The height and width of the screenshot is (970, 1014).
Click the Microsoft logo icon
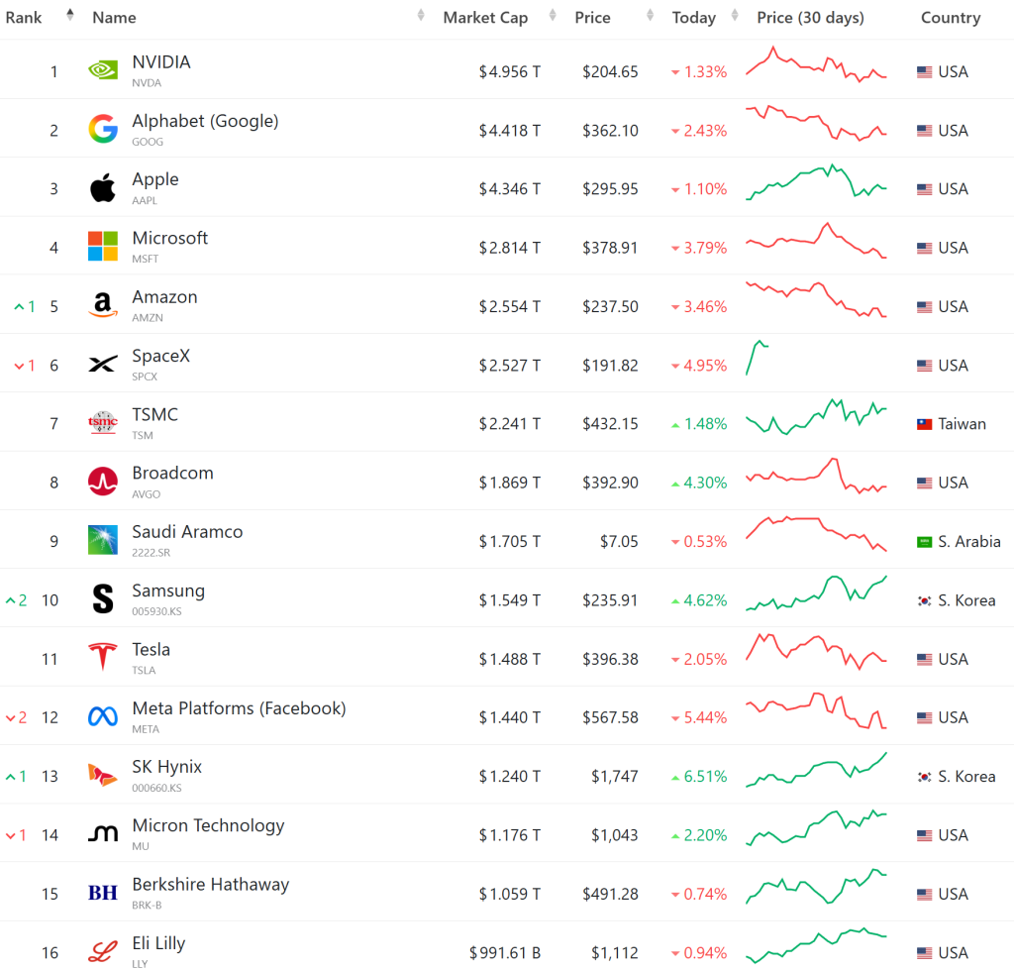click(103, 246)
